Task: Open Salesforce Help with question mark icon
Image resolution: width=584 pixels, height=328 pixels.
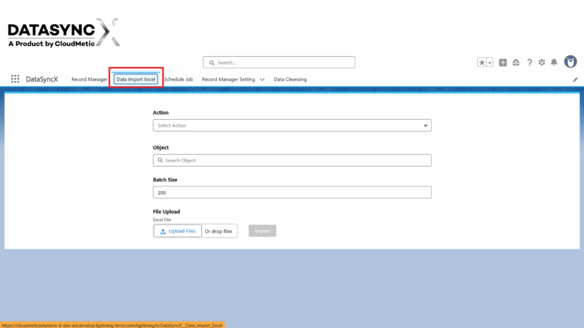Action: 530,62
